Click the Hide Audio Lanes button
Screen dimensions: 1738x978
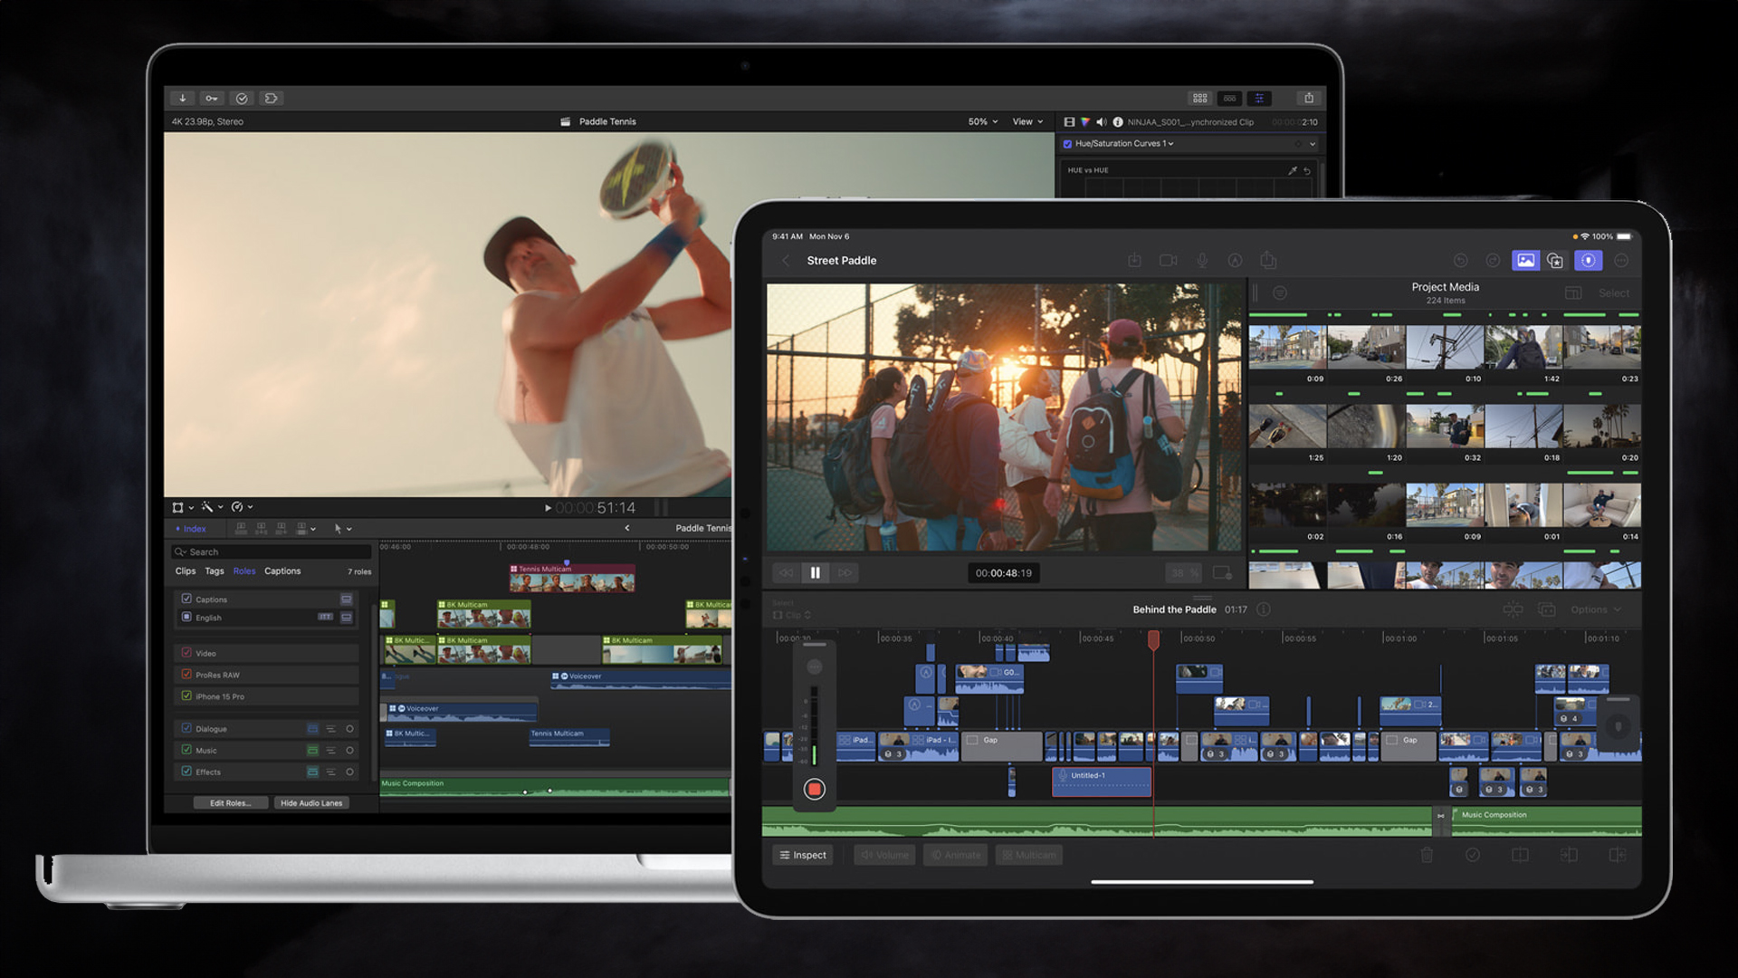[311, 802]
